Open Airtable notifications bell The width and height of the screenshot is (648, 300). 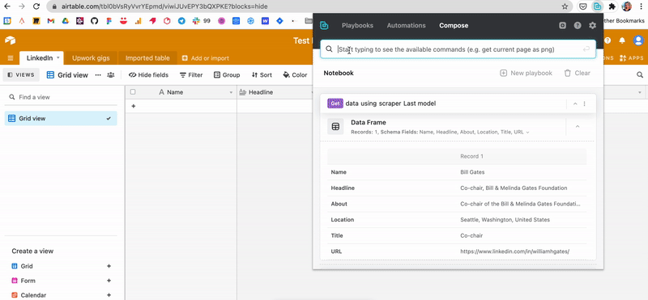click(621, 40)
